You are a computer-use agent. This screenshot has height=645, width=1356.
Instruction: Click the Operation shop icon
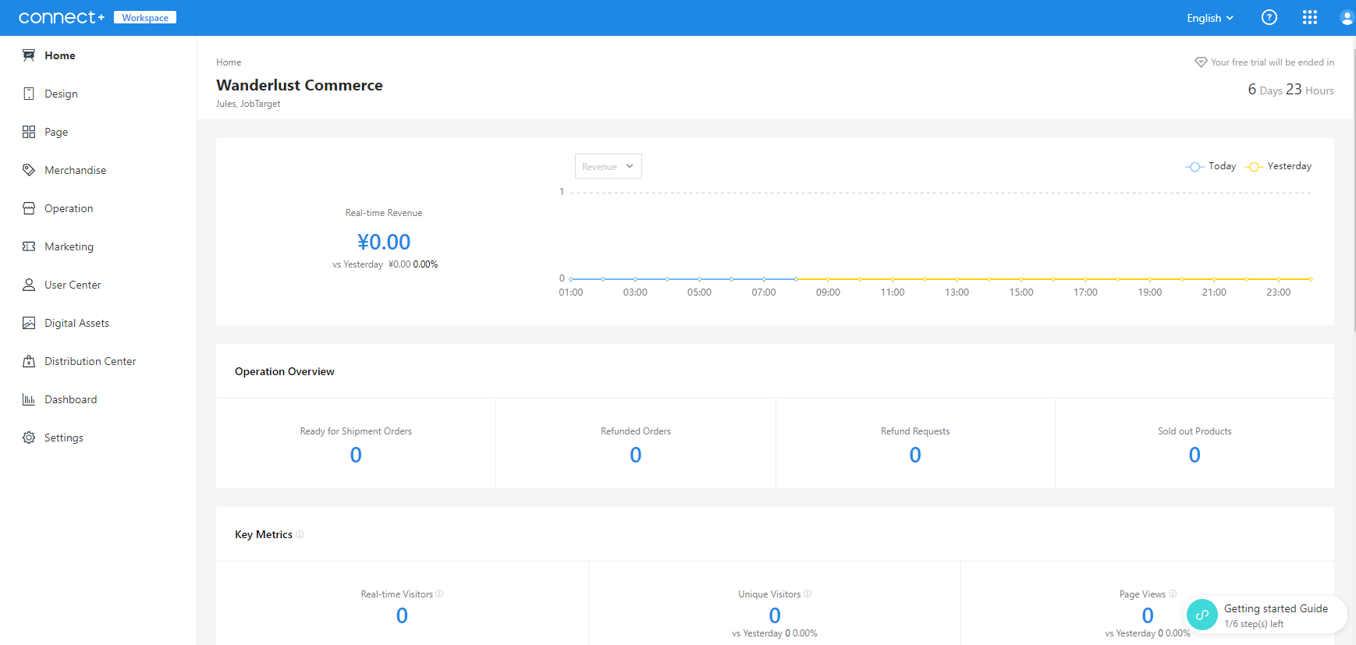[29, 208]
